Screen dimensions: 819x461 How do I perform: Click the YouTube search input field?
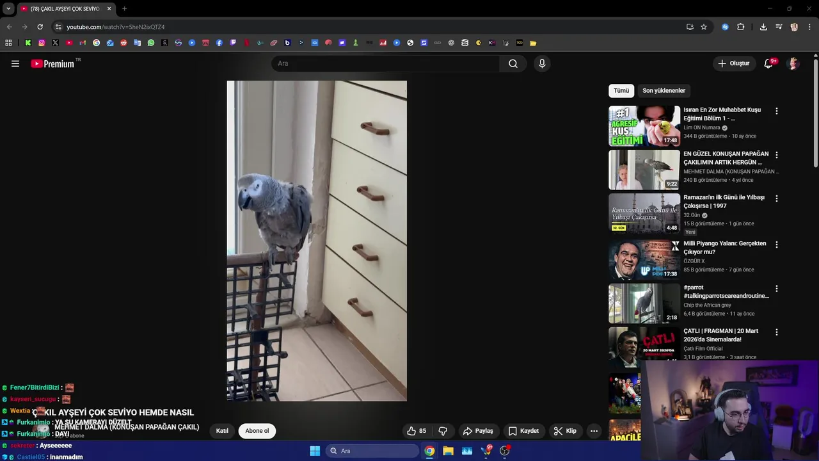(385, 63)
